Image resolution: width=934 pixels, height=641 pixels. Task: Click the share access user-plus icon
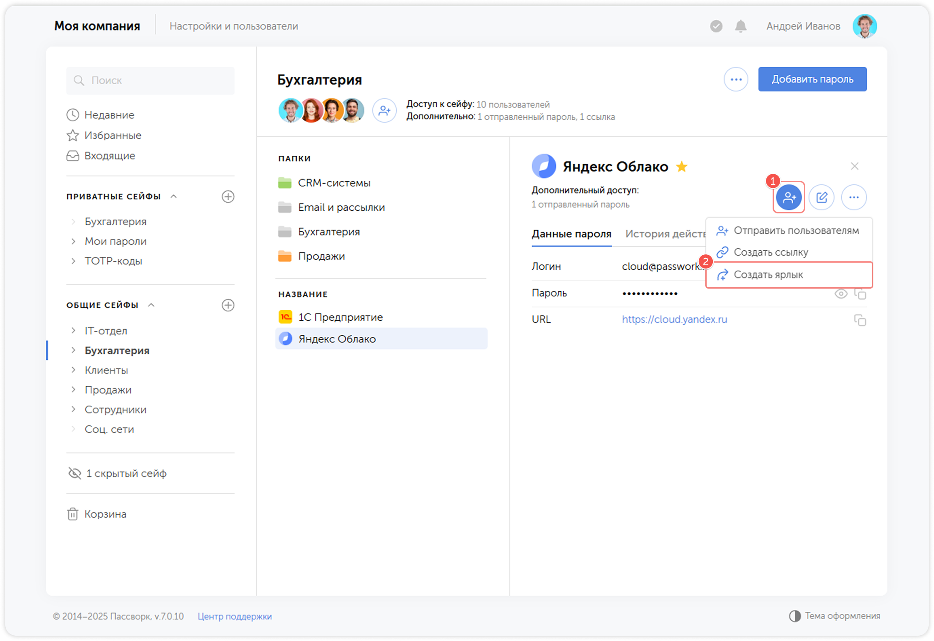click(789, 197)
